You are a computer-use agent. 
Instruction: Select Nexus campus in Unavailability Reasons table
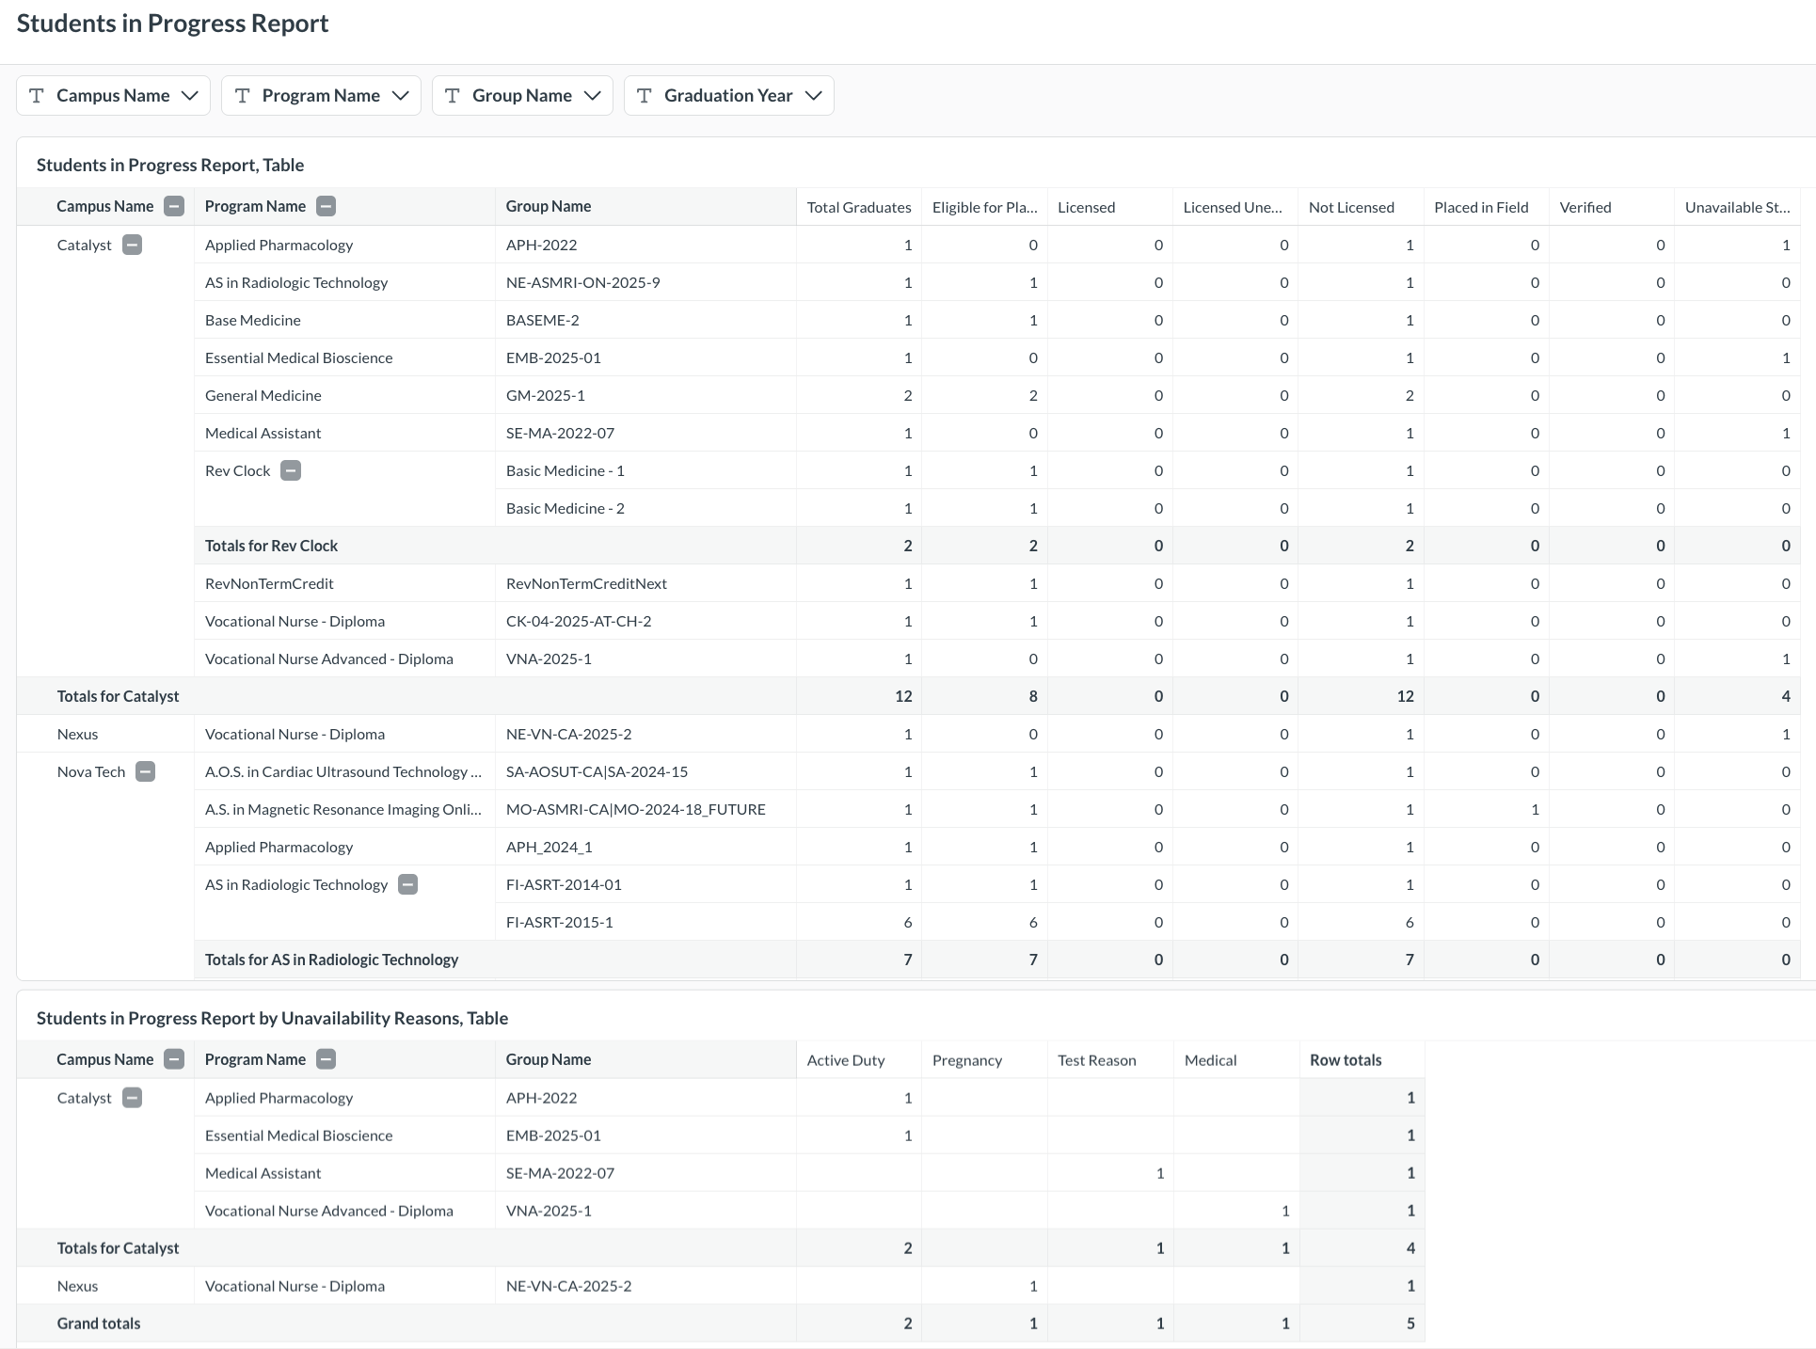point(105,1286)
